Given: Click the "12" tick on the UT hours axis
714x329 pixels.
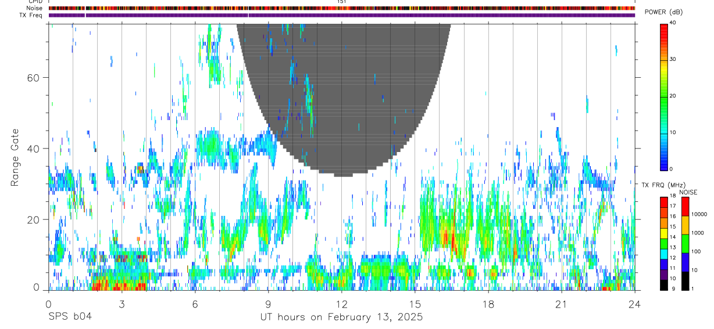Looking at the screenshot, I should click(x=342, y=304).
